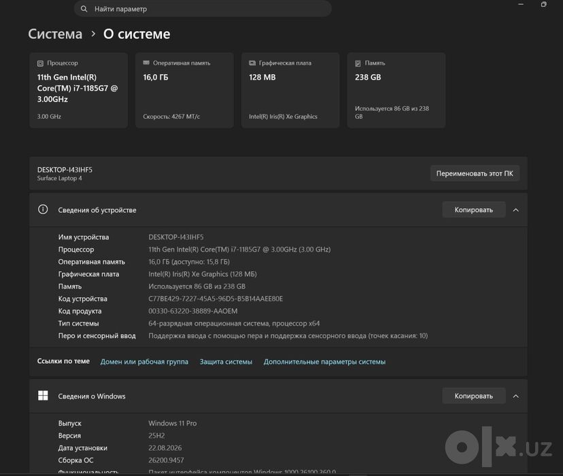Click the 'Сборка ОС' row label
The width and height of the screenshot is (563, 476).
click(x=75, y=460)
